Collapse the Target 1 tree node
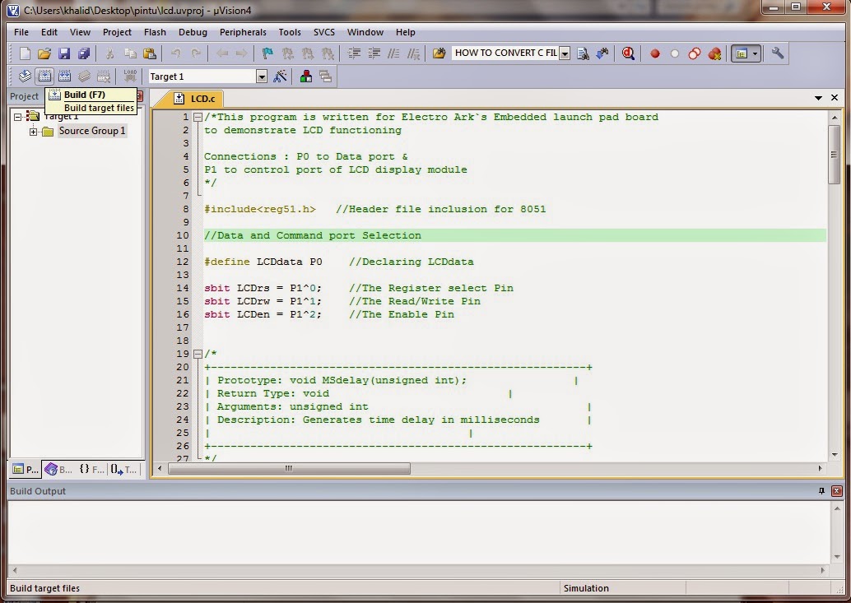Viewport: 851px width, 603px height. pyautogui.click(x=19, y=116)
